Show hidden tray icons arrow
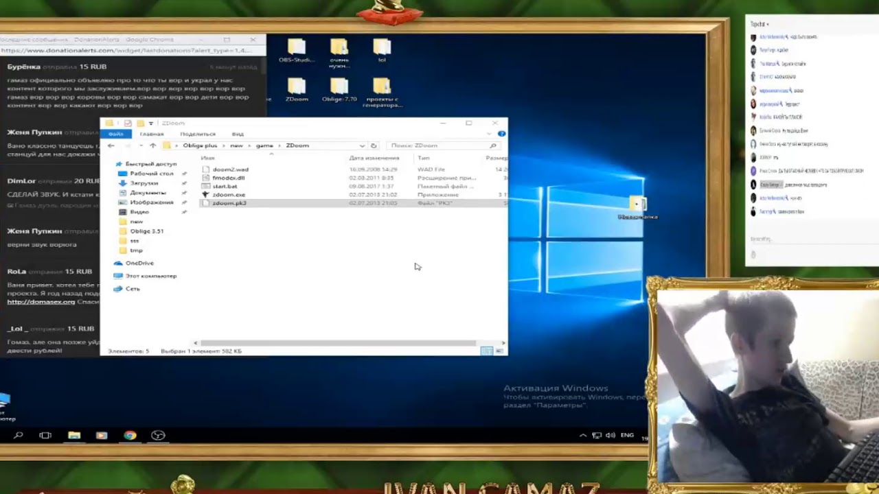Image resolution: width=879 pixels, height=494 pixels. [583, 435]
